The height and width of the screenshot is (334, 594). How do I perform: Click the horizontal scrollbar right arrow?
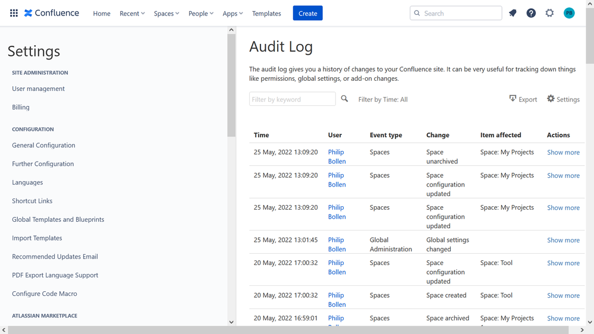point(582,330)
